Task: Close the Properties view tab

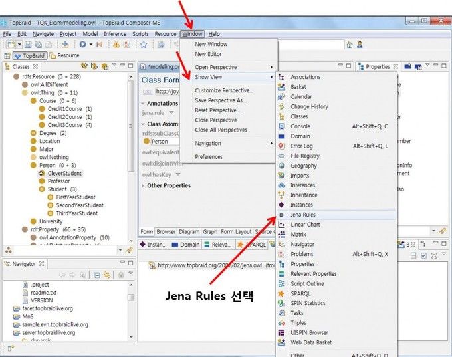Action: [395, 66]
